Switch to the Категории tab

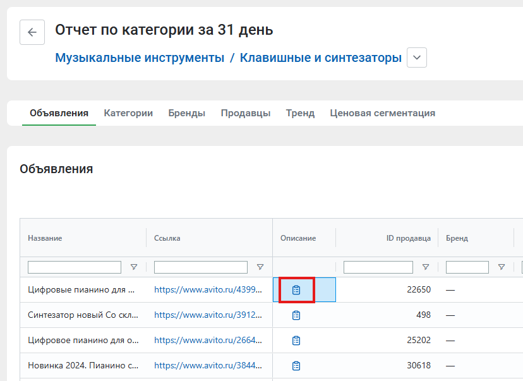tap(128, 113)
